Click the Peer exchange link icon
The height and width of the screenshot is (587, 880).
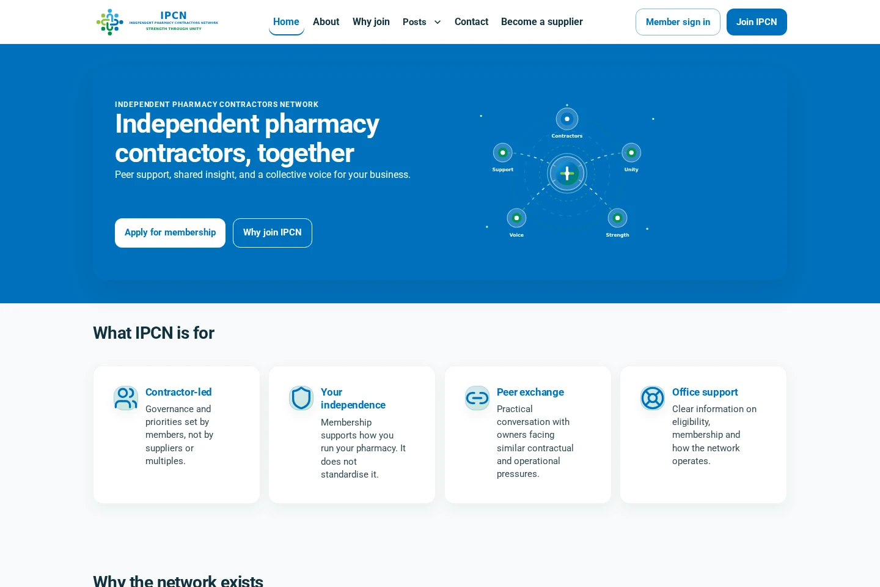477,398
